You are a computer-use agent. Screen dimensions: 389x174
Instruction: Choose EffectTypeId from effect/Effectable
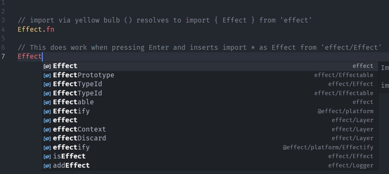[77, 93]
